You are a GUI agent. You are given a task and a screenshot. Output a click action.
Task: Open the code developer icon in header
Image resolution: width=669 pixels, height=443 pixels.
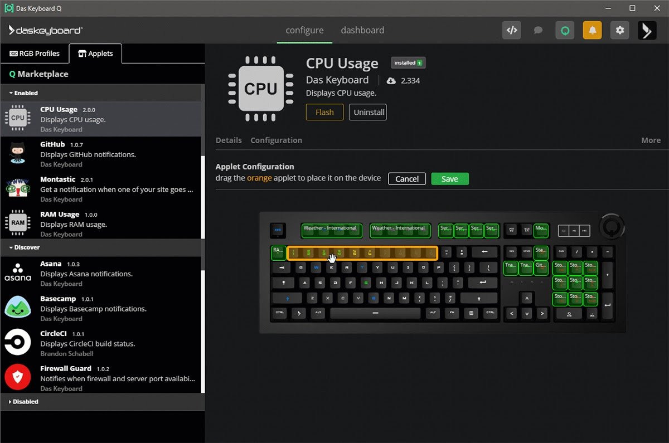pyautogui.click(x=511, y=30)
